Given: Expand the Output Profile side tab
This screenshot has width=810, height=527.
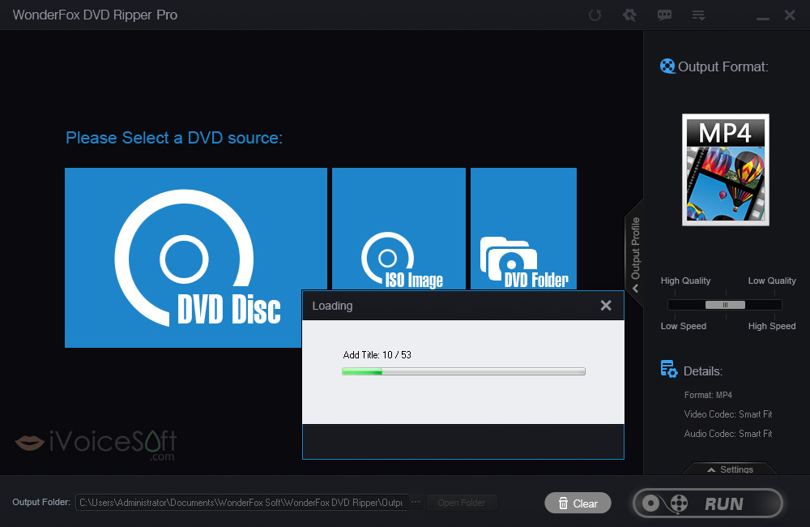Looking at the screenshot, I should pyautogui.click(x=635, y=254).
